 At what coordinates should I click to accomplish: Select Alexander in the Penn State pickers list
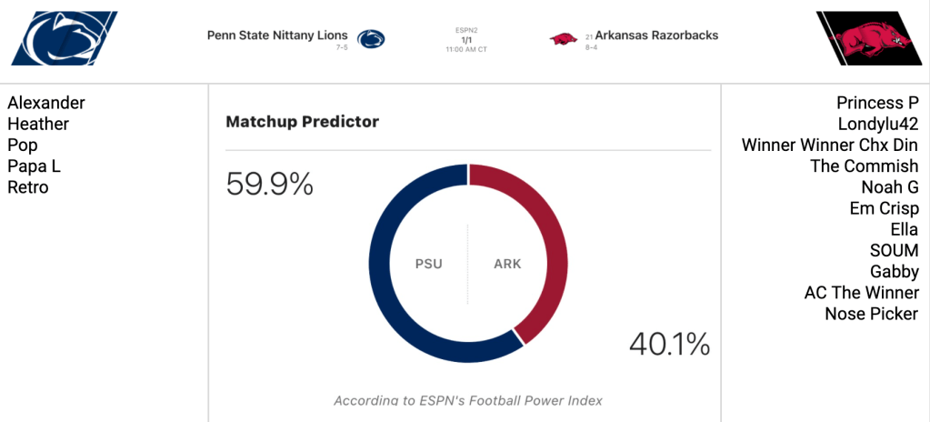tap(46, 103)
